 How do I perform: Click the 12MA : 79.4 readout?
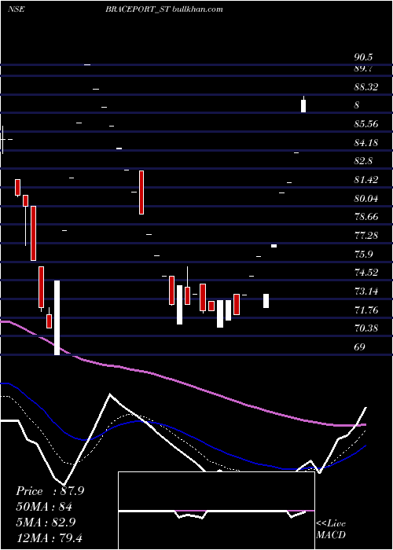click(x=49, y=537)
